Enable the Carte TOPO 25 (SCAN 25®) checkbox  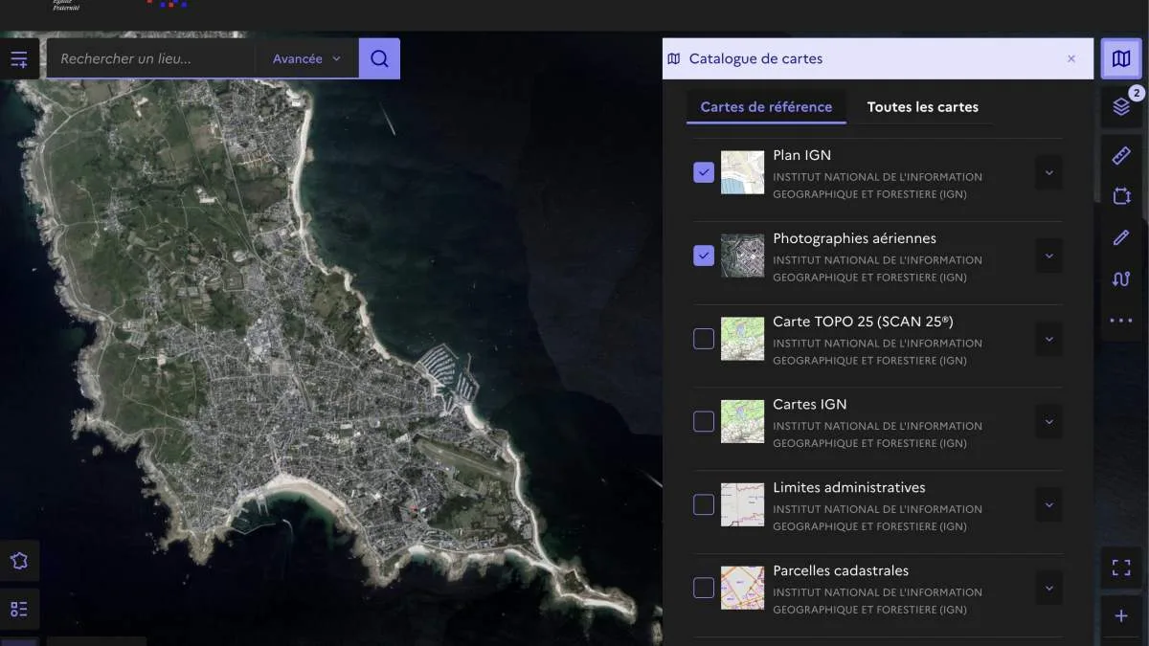[704, 339]
